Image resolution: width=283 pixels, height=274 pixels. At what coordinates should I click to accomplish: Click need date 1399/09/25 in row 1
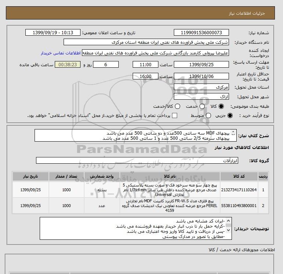(31, 190)
